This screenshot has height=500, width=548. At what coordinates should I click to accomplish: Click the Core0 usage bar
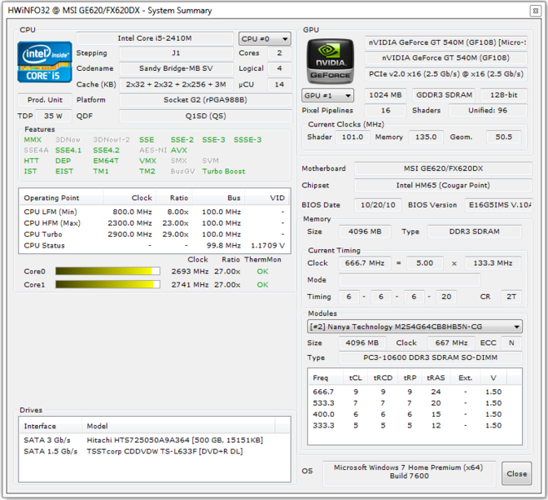click(x=107, y=272)
